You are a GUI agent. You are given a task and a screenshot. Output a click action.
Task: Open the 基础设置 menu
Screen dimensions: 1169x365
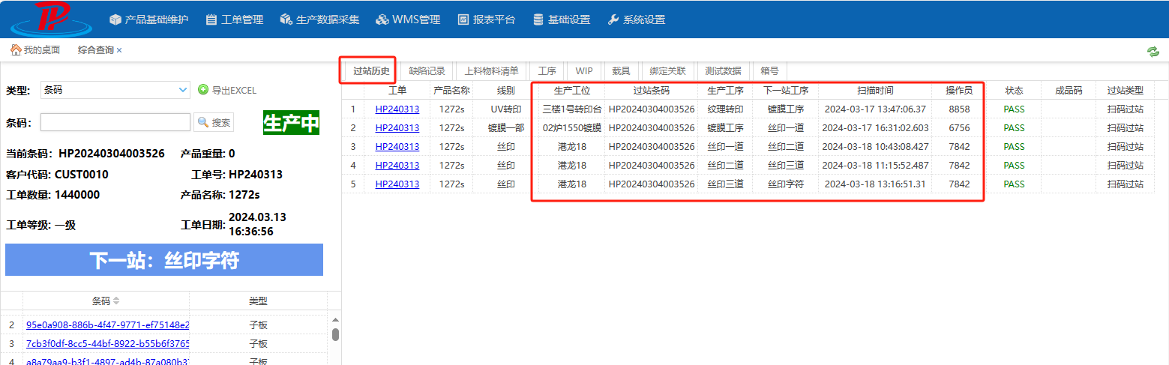point(561,19)
